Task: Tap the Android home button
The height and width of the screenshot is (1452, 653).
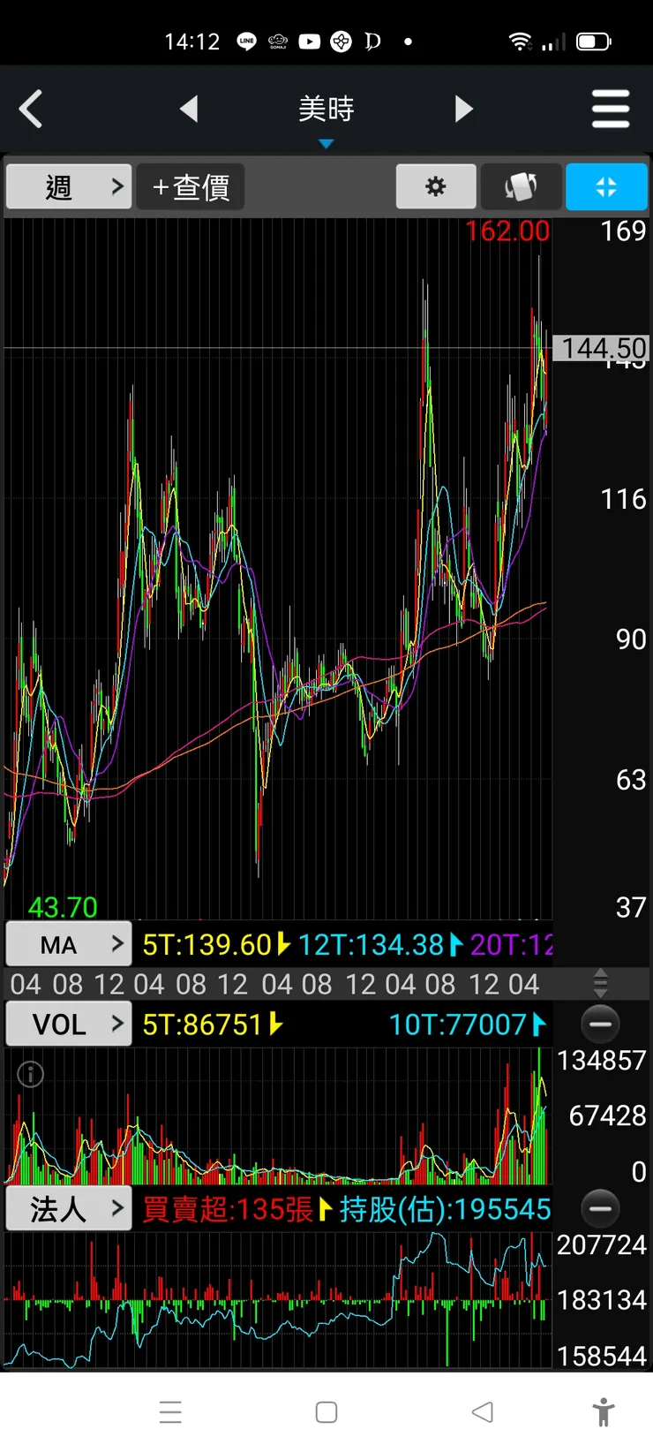Action: point(326,1412)
